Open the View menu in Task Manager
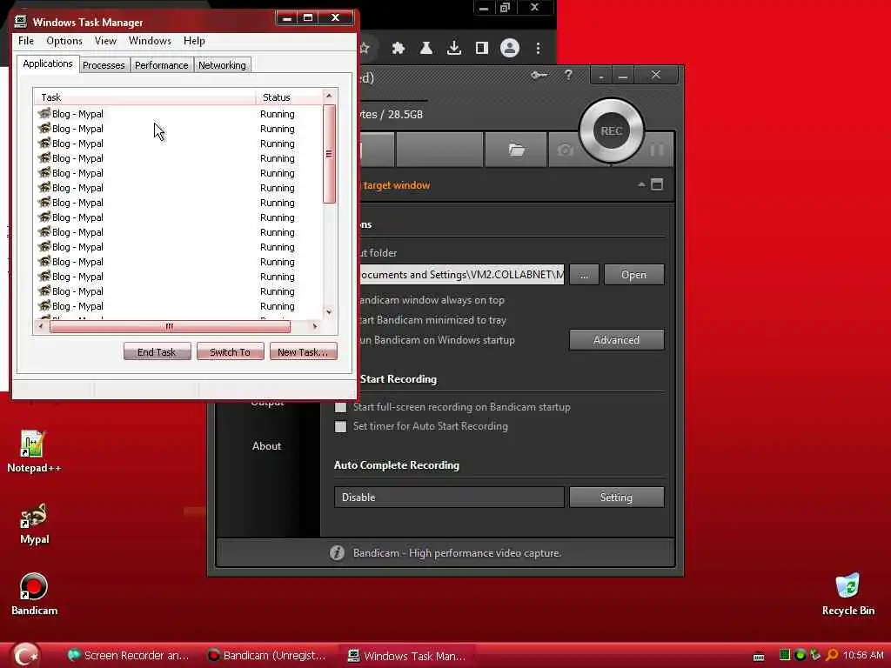Viewport: 891px width, 668px height. tap(105, 41)
